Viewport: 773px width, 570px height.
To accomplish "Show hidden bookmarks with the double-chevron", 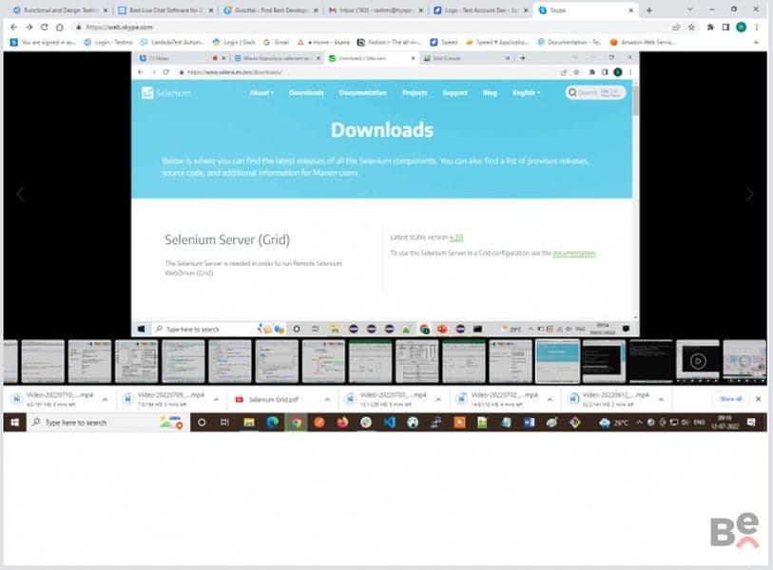I will (756, 43).
